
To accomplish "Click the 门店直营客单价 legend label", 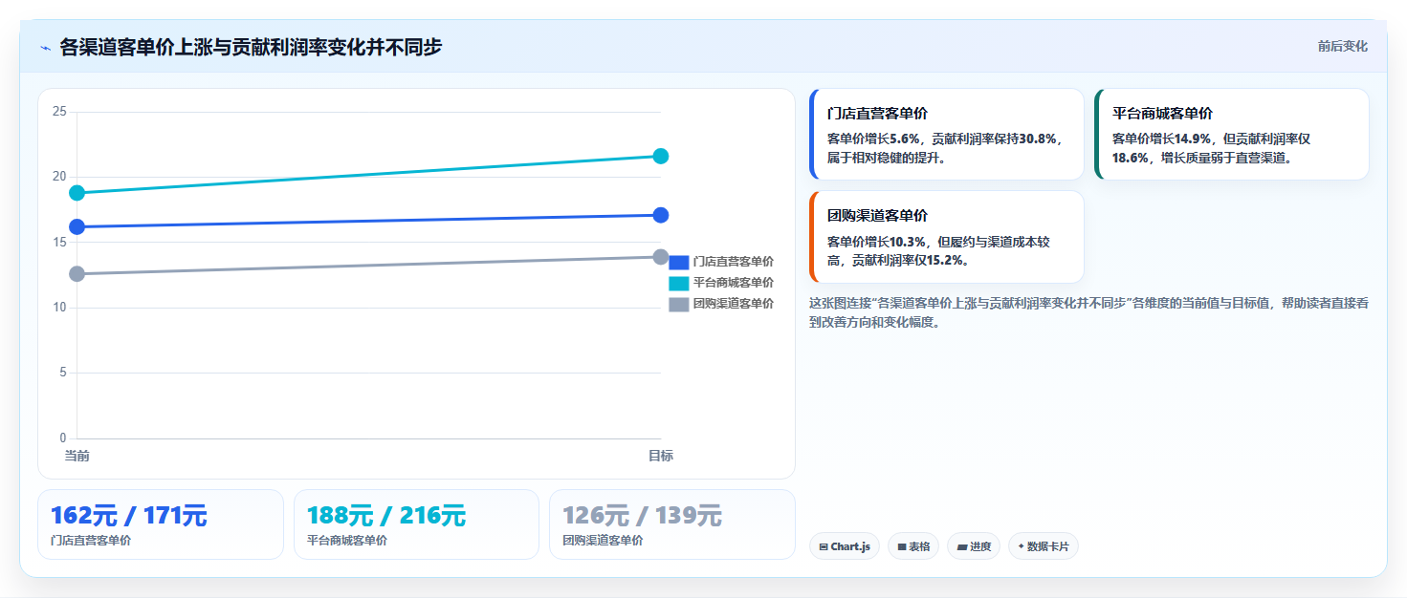I will click(734, 262).
